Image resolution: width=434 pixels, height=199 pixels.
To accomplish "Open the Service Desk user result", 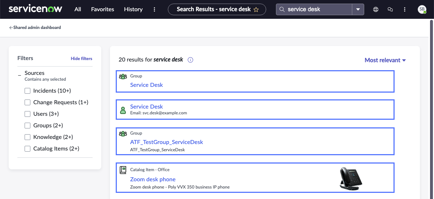I will pos(146,107).
